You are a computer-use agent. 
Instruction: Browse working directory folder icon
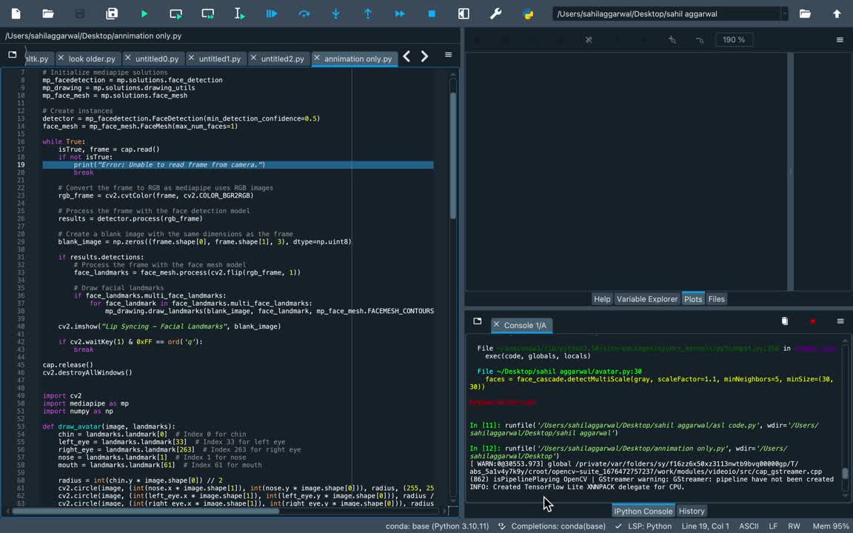click(805, 13)
